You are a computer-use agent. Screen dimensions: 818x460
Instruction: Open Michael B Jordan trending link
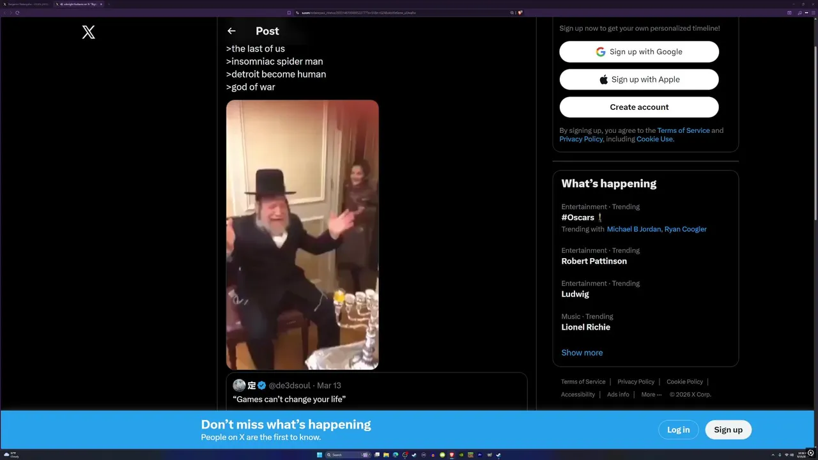click(633, 229)
